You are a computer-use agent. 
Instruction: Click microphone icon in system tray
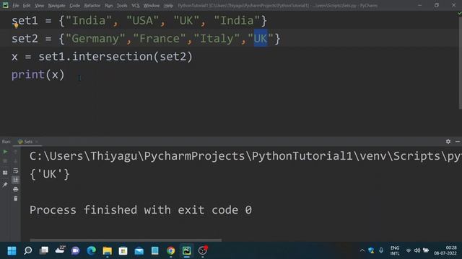[x=381, y=250]
